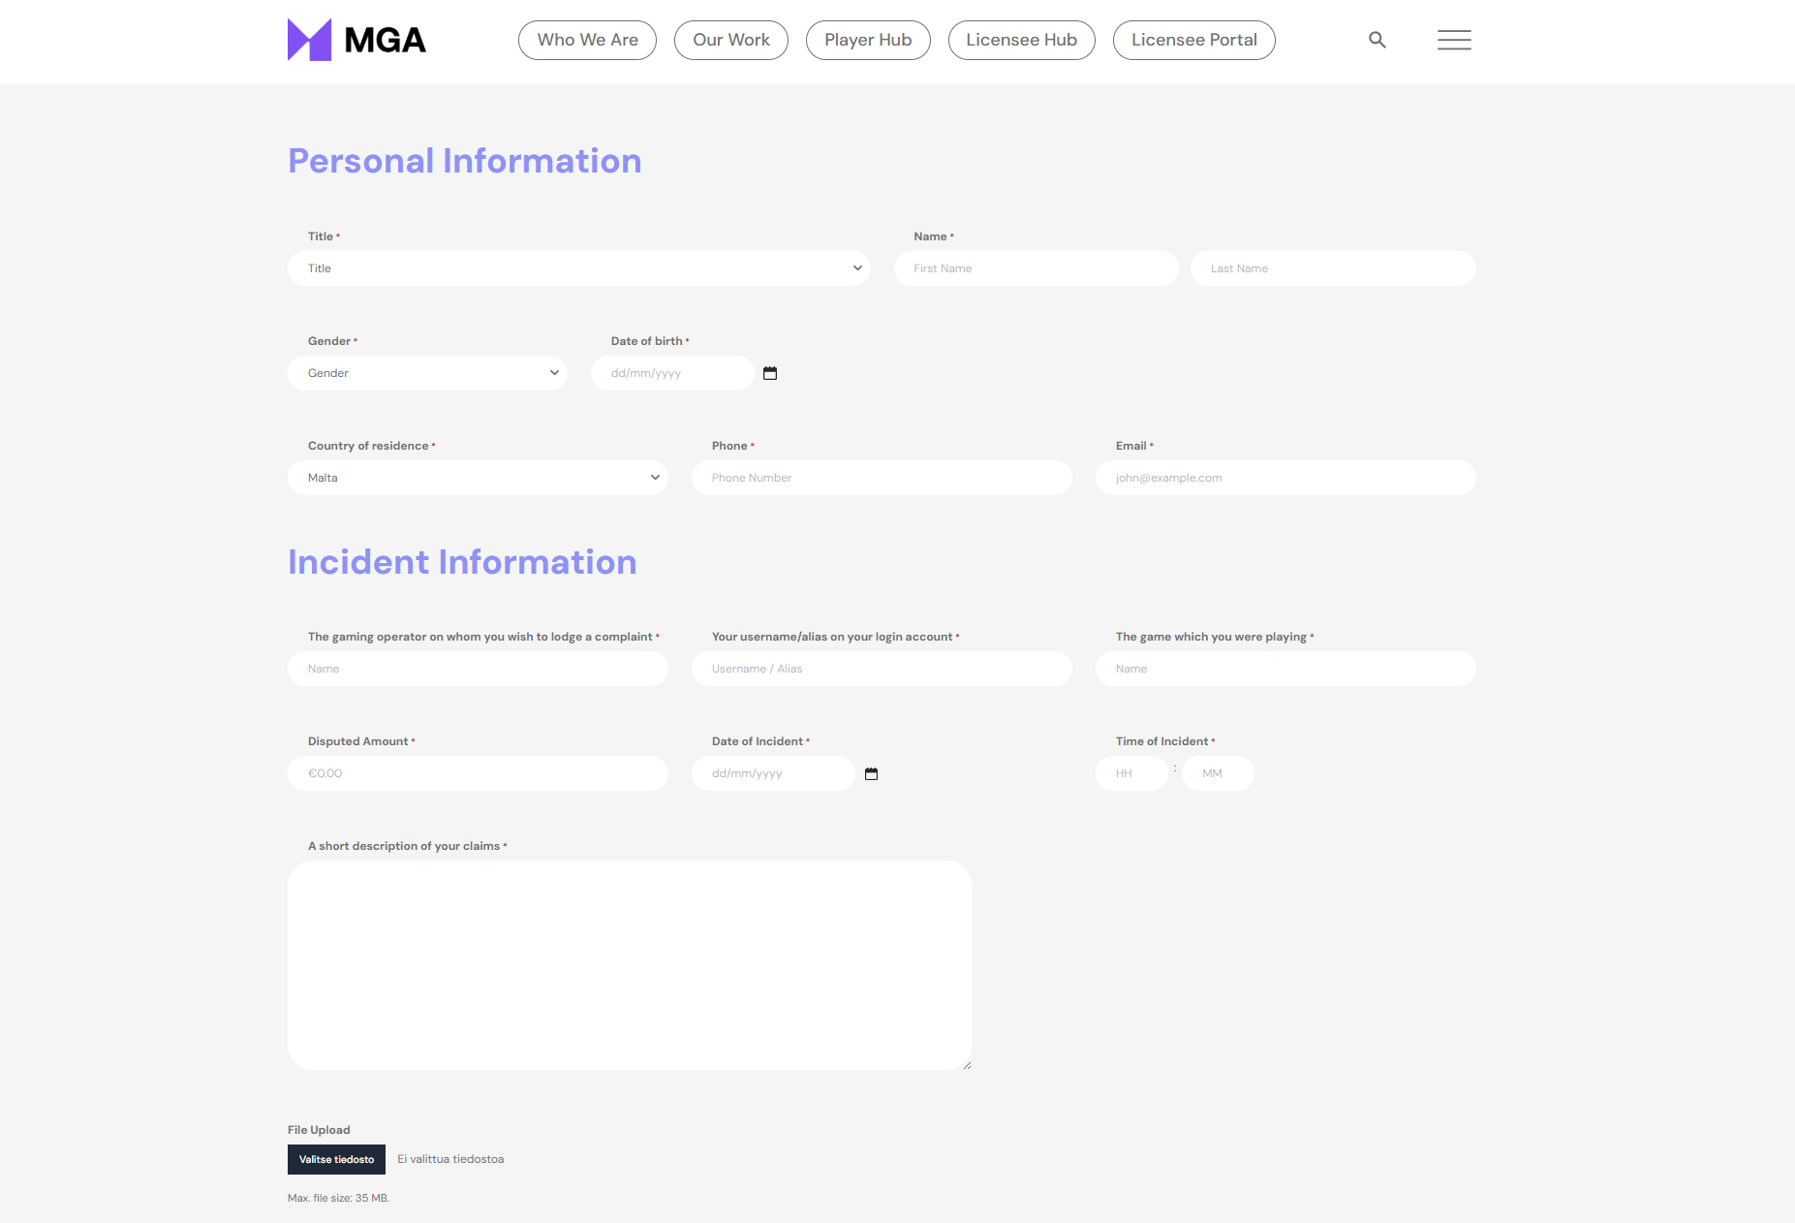
Task: Open the Our Work menu
Action: click(x=731, y=40)
